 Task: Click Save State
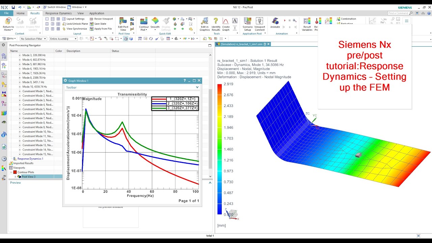(98, 24)
